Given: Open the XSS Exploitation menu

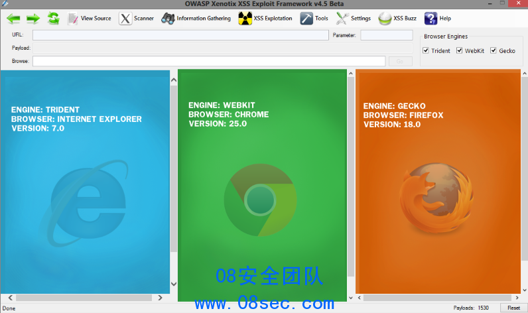Looking at the screenshot, I should point(273,19).
